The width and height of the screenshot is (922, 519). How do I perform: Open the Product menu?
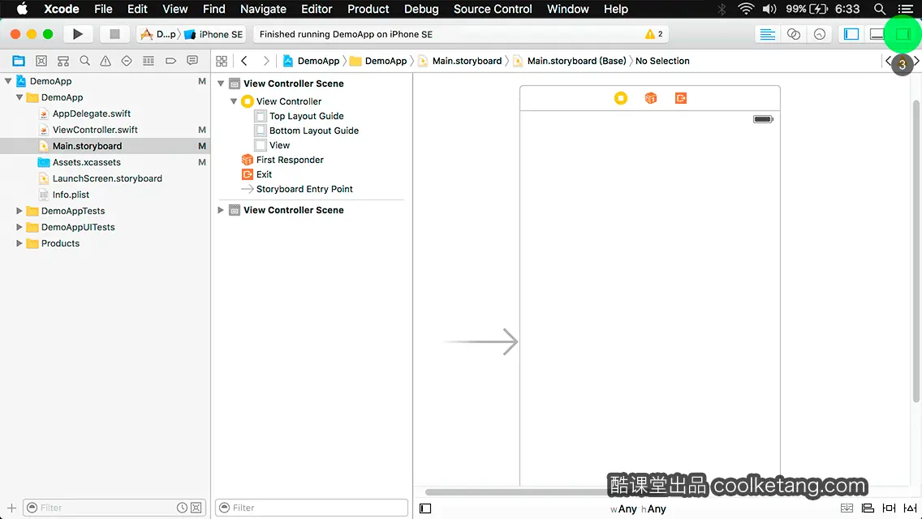coord(368,9)
